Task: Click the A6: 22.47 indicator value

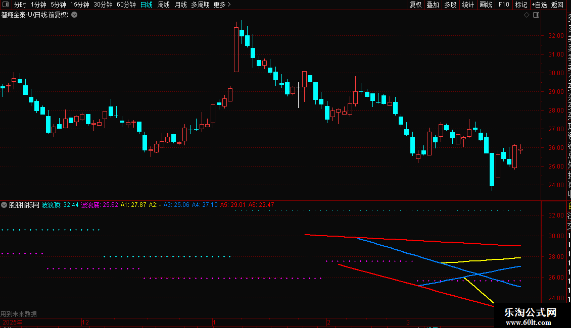Action: click(261, 205)
